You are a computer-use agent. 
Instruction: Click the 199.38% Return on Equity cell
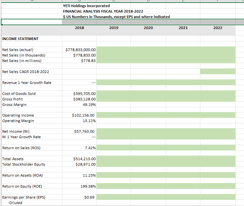(x=88, y=186)
